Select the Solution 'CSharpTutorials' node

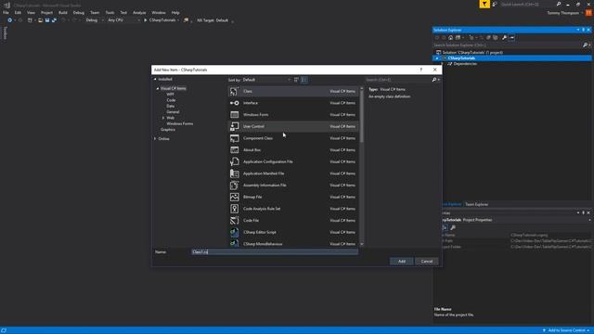472,52
